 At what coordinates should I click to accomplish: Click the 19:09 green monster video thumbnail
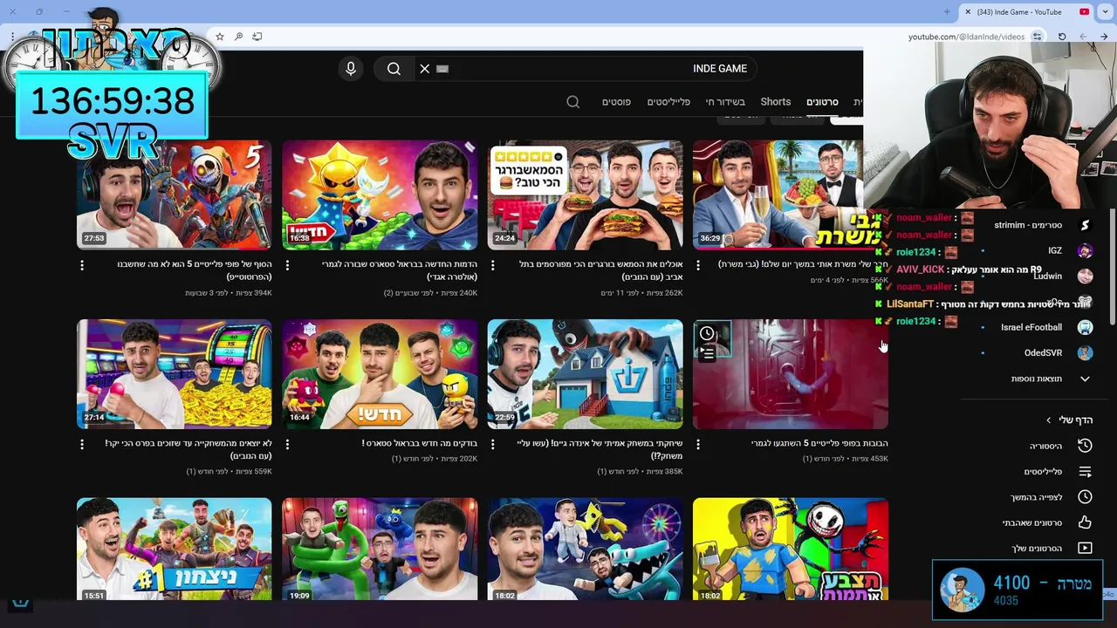[380, 549]
